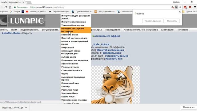Close the Перевод translation popup
Viewport: 197px width, 111px height.
[180, 12]
